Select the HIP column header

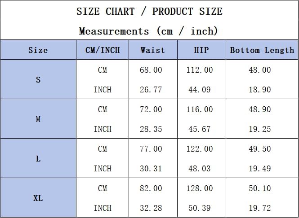click(x=201, y=50)
